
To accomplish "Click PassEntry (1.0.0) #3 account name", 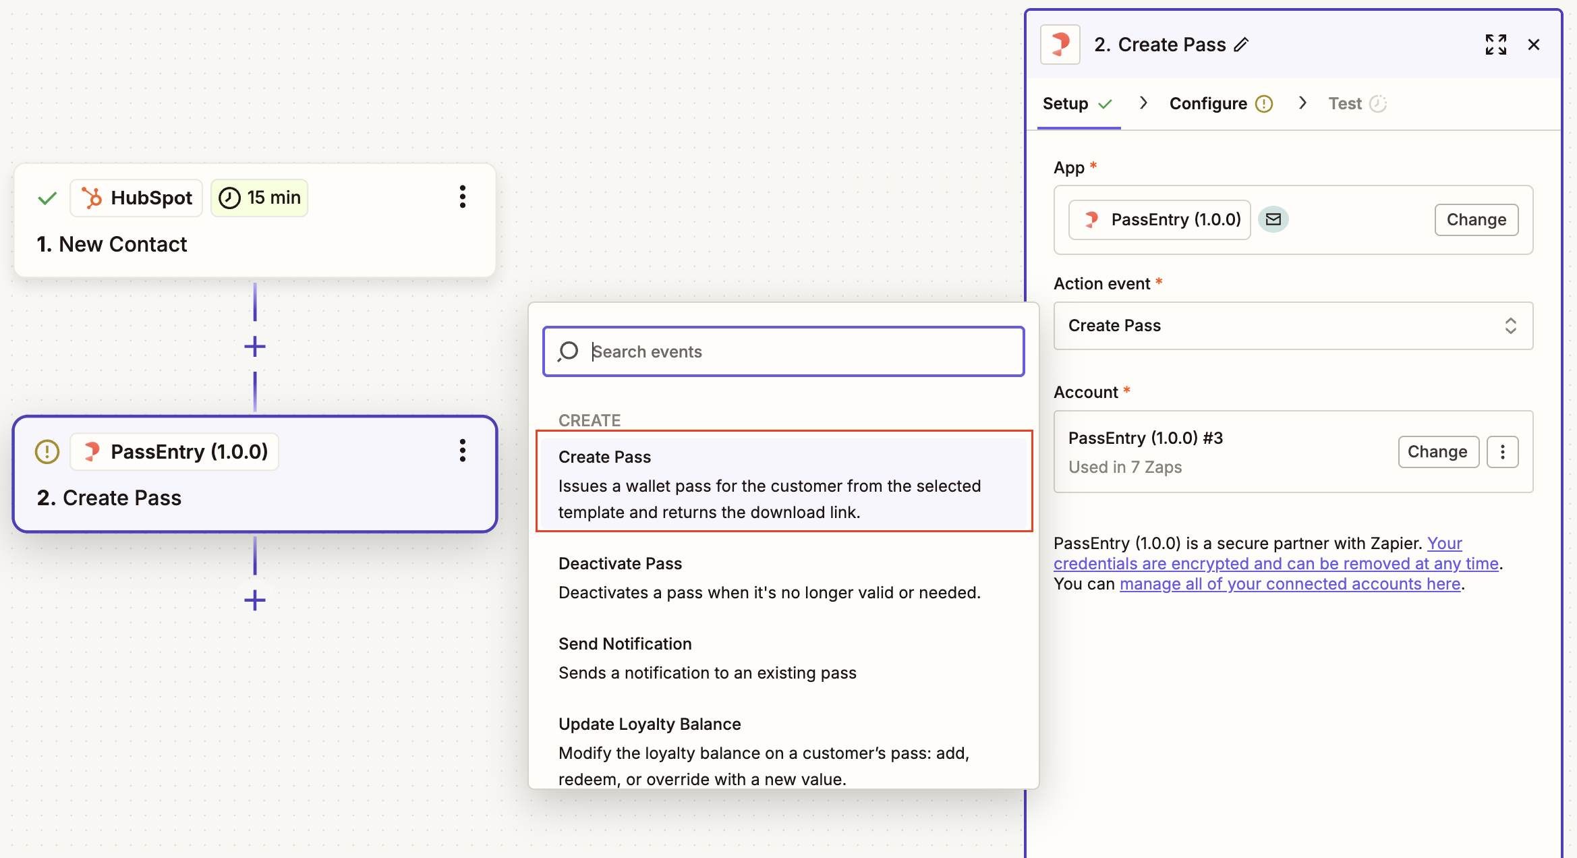I will [1145, 438].
